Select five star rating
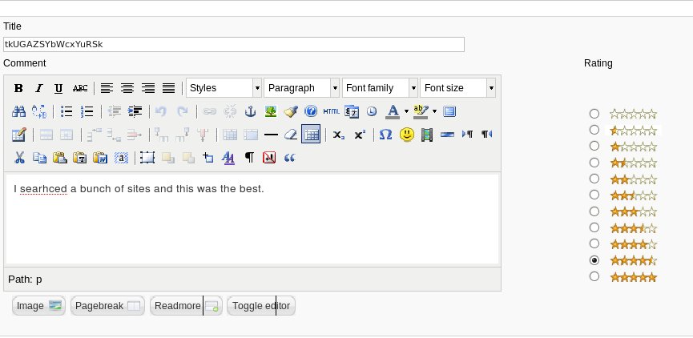 [x=594, y=276]
